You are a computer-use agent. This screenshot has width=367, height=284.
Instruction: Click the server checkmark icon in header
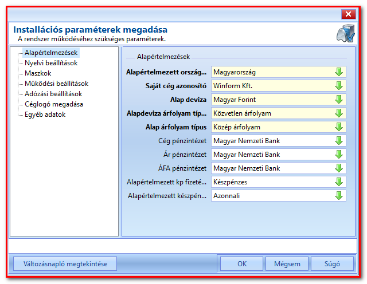(x=346, y=33)
